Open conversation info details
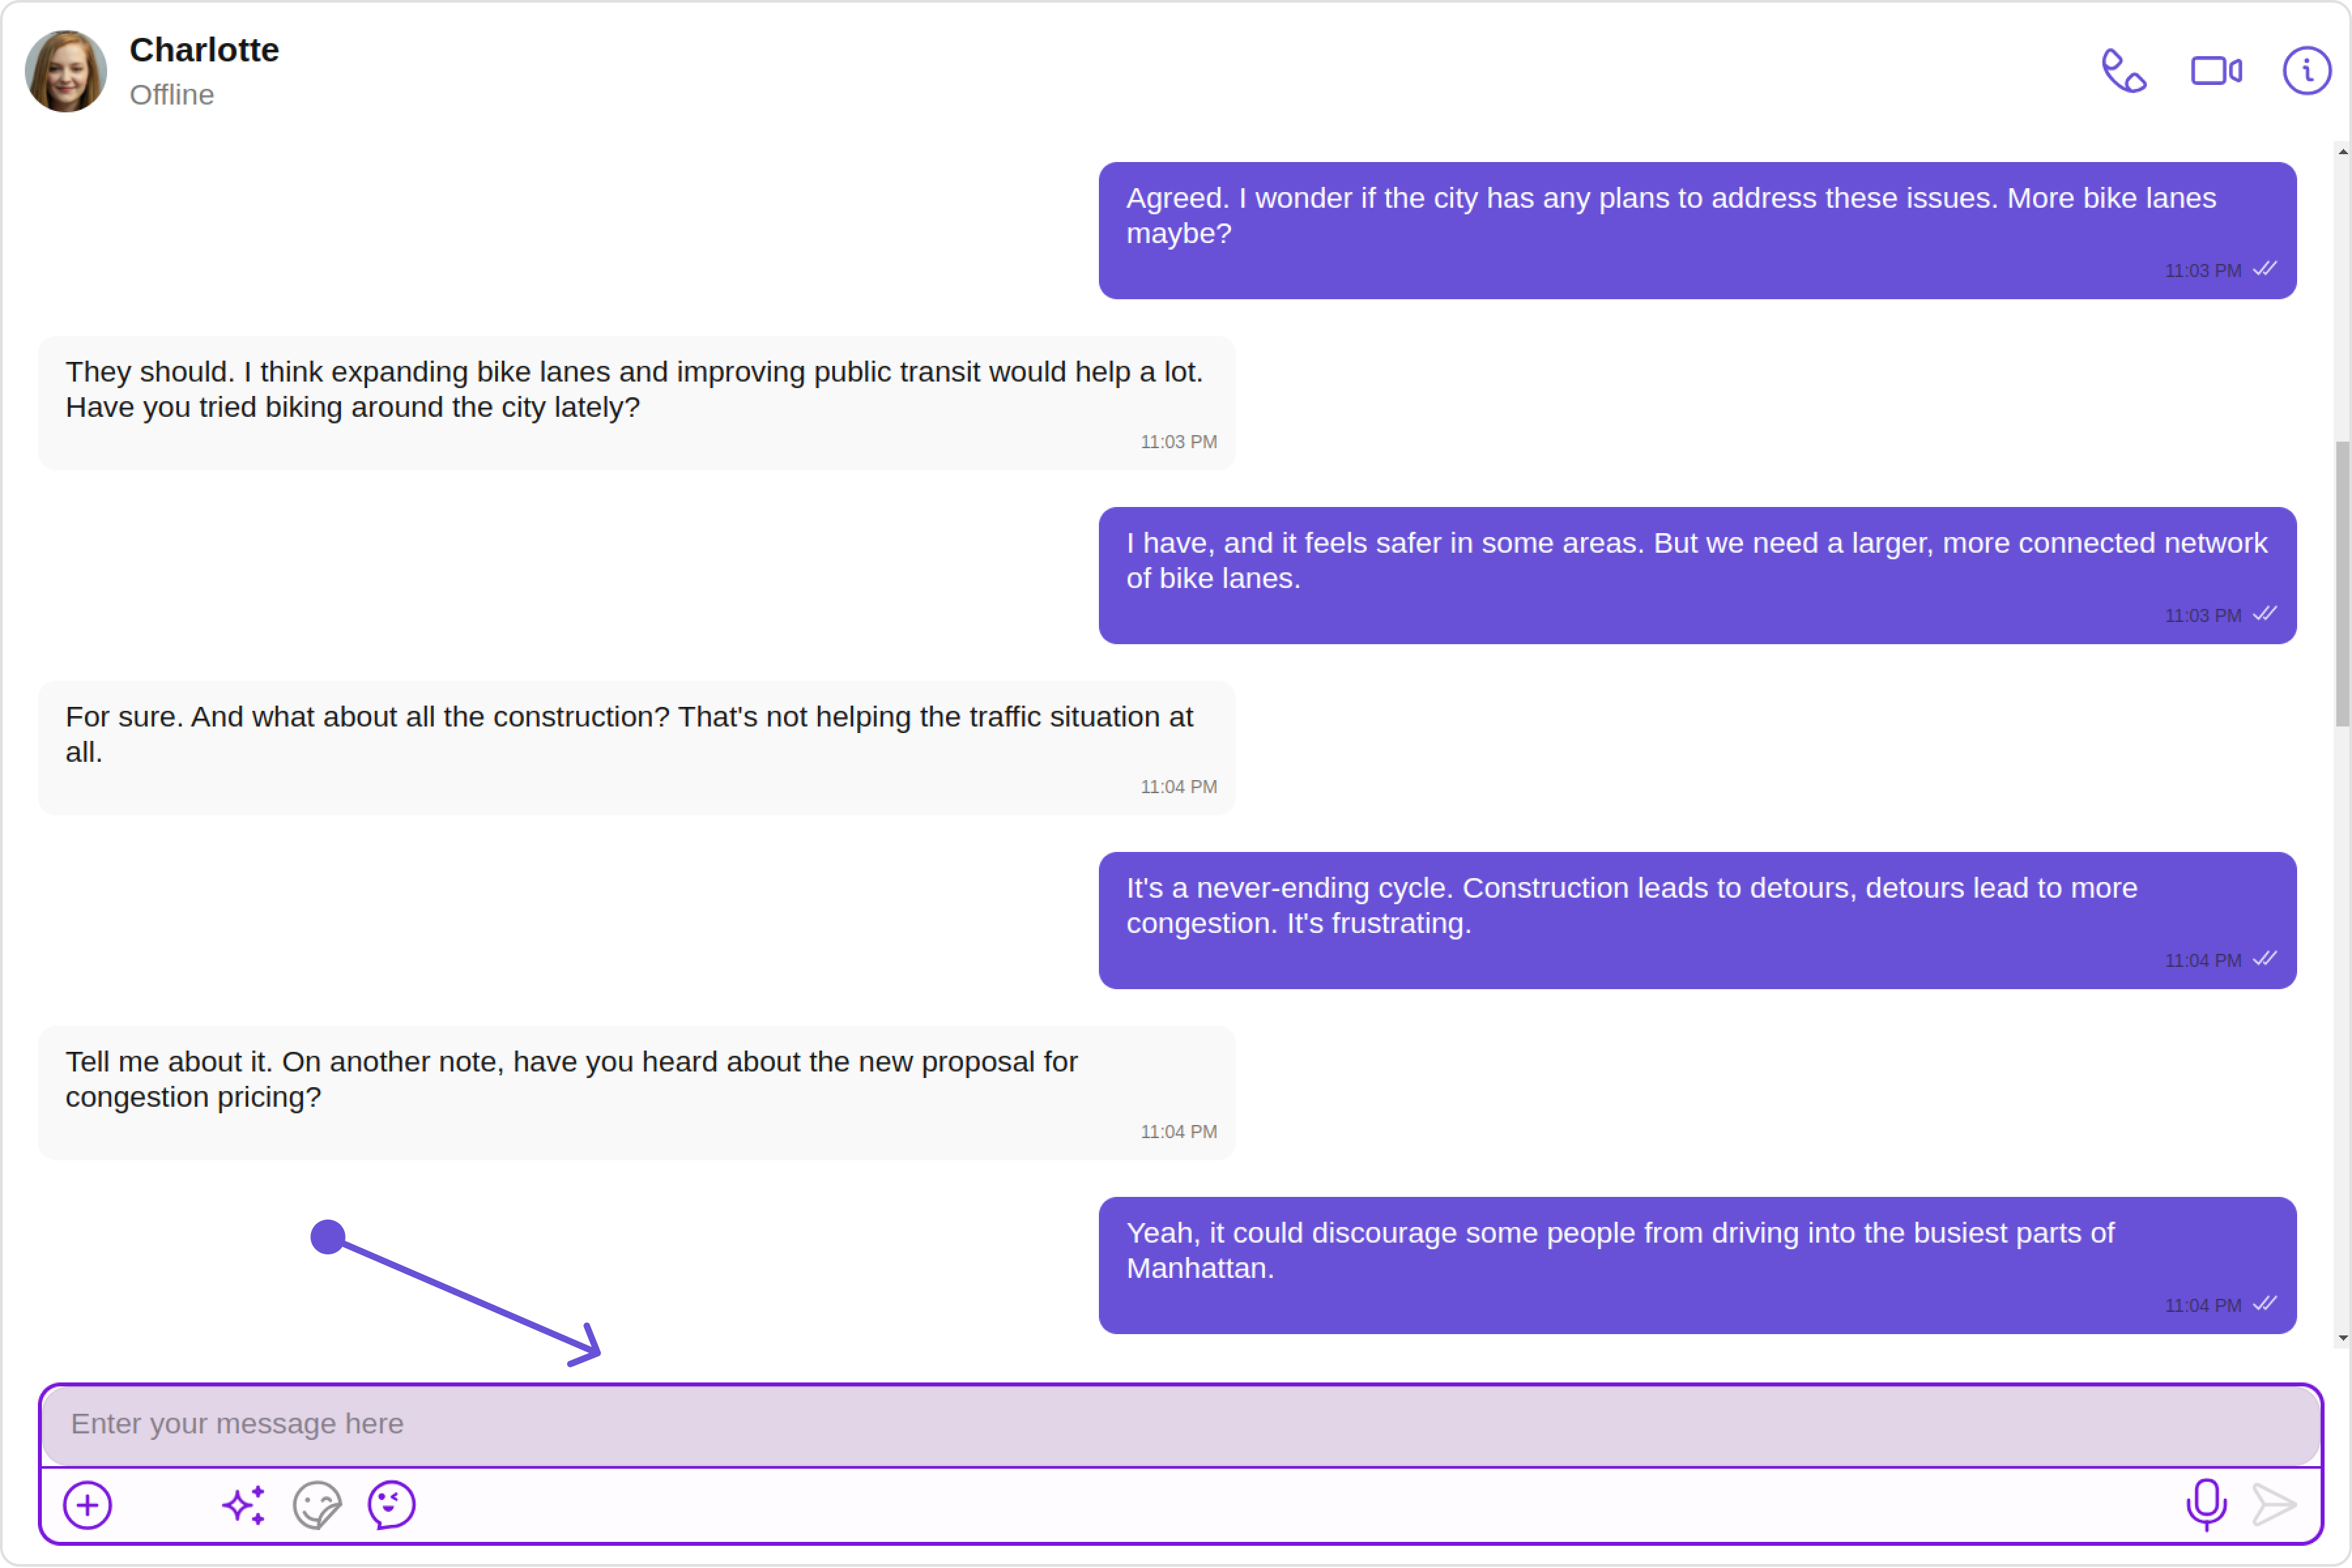2352x1568 pixels. coord(2306,71)
